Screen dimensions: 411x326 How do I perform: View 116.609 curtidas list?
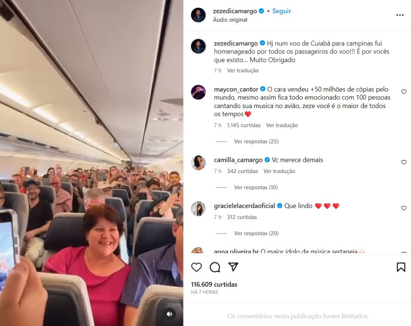click(214, 284)
